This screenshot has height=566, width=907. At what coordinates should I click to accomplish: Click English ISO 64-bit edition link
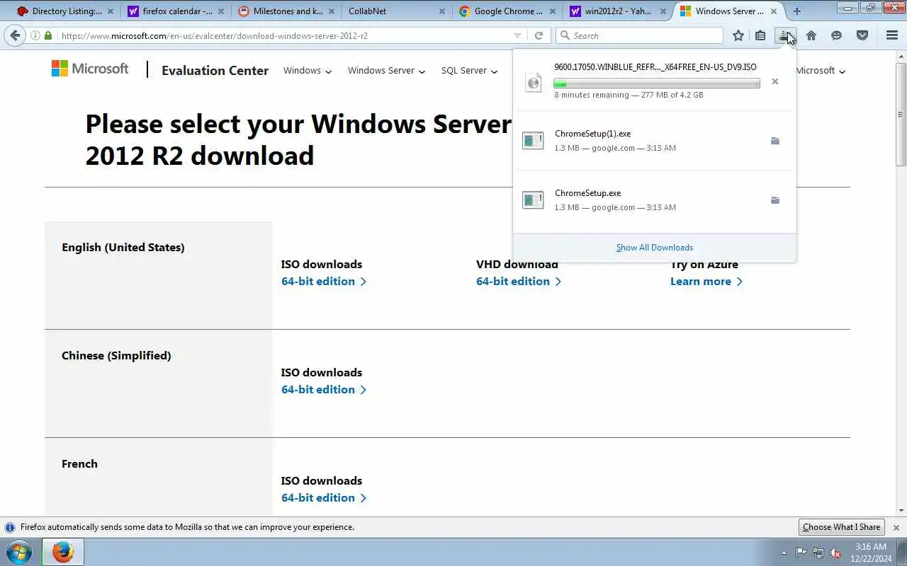click(x=324, y=282)
